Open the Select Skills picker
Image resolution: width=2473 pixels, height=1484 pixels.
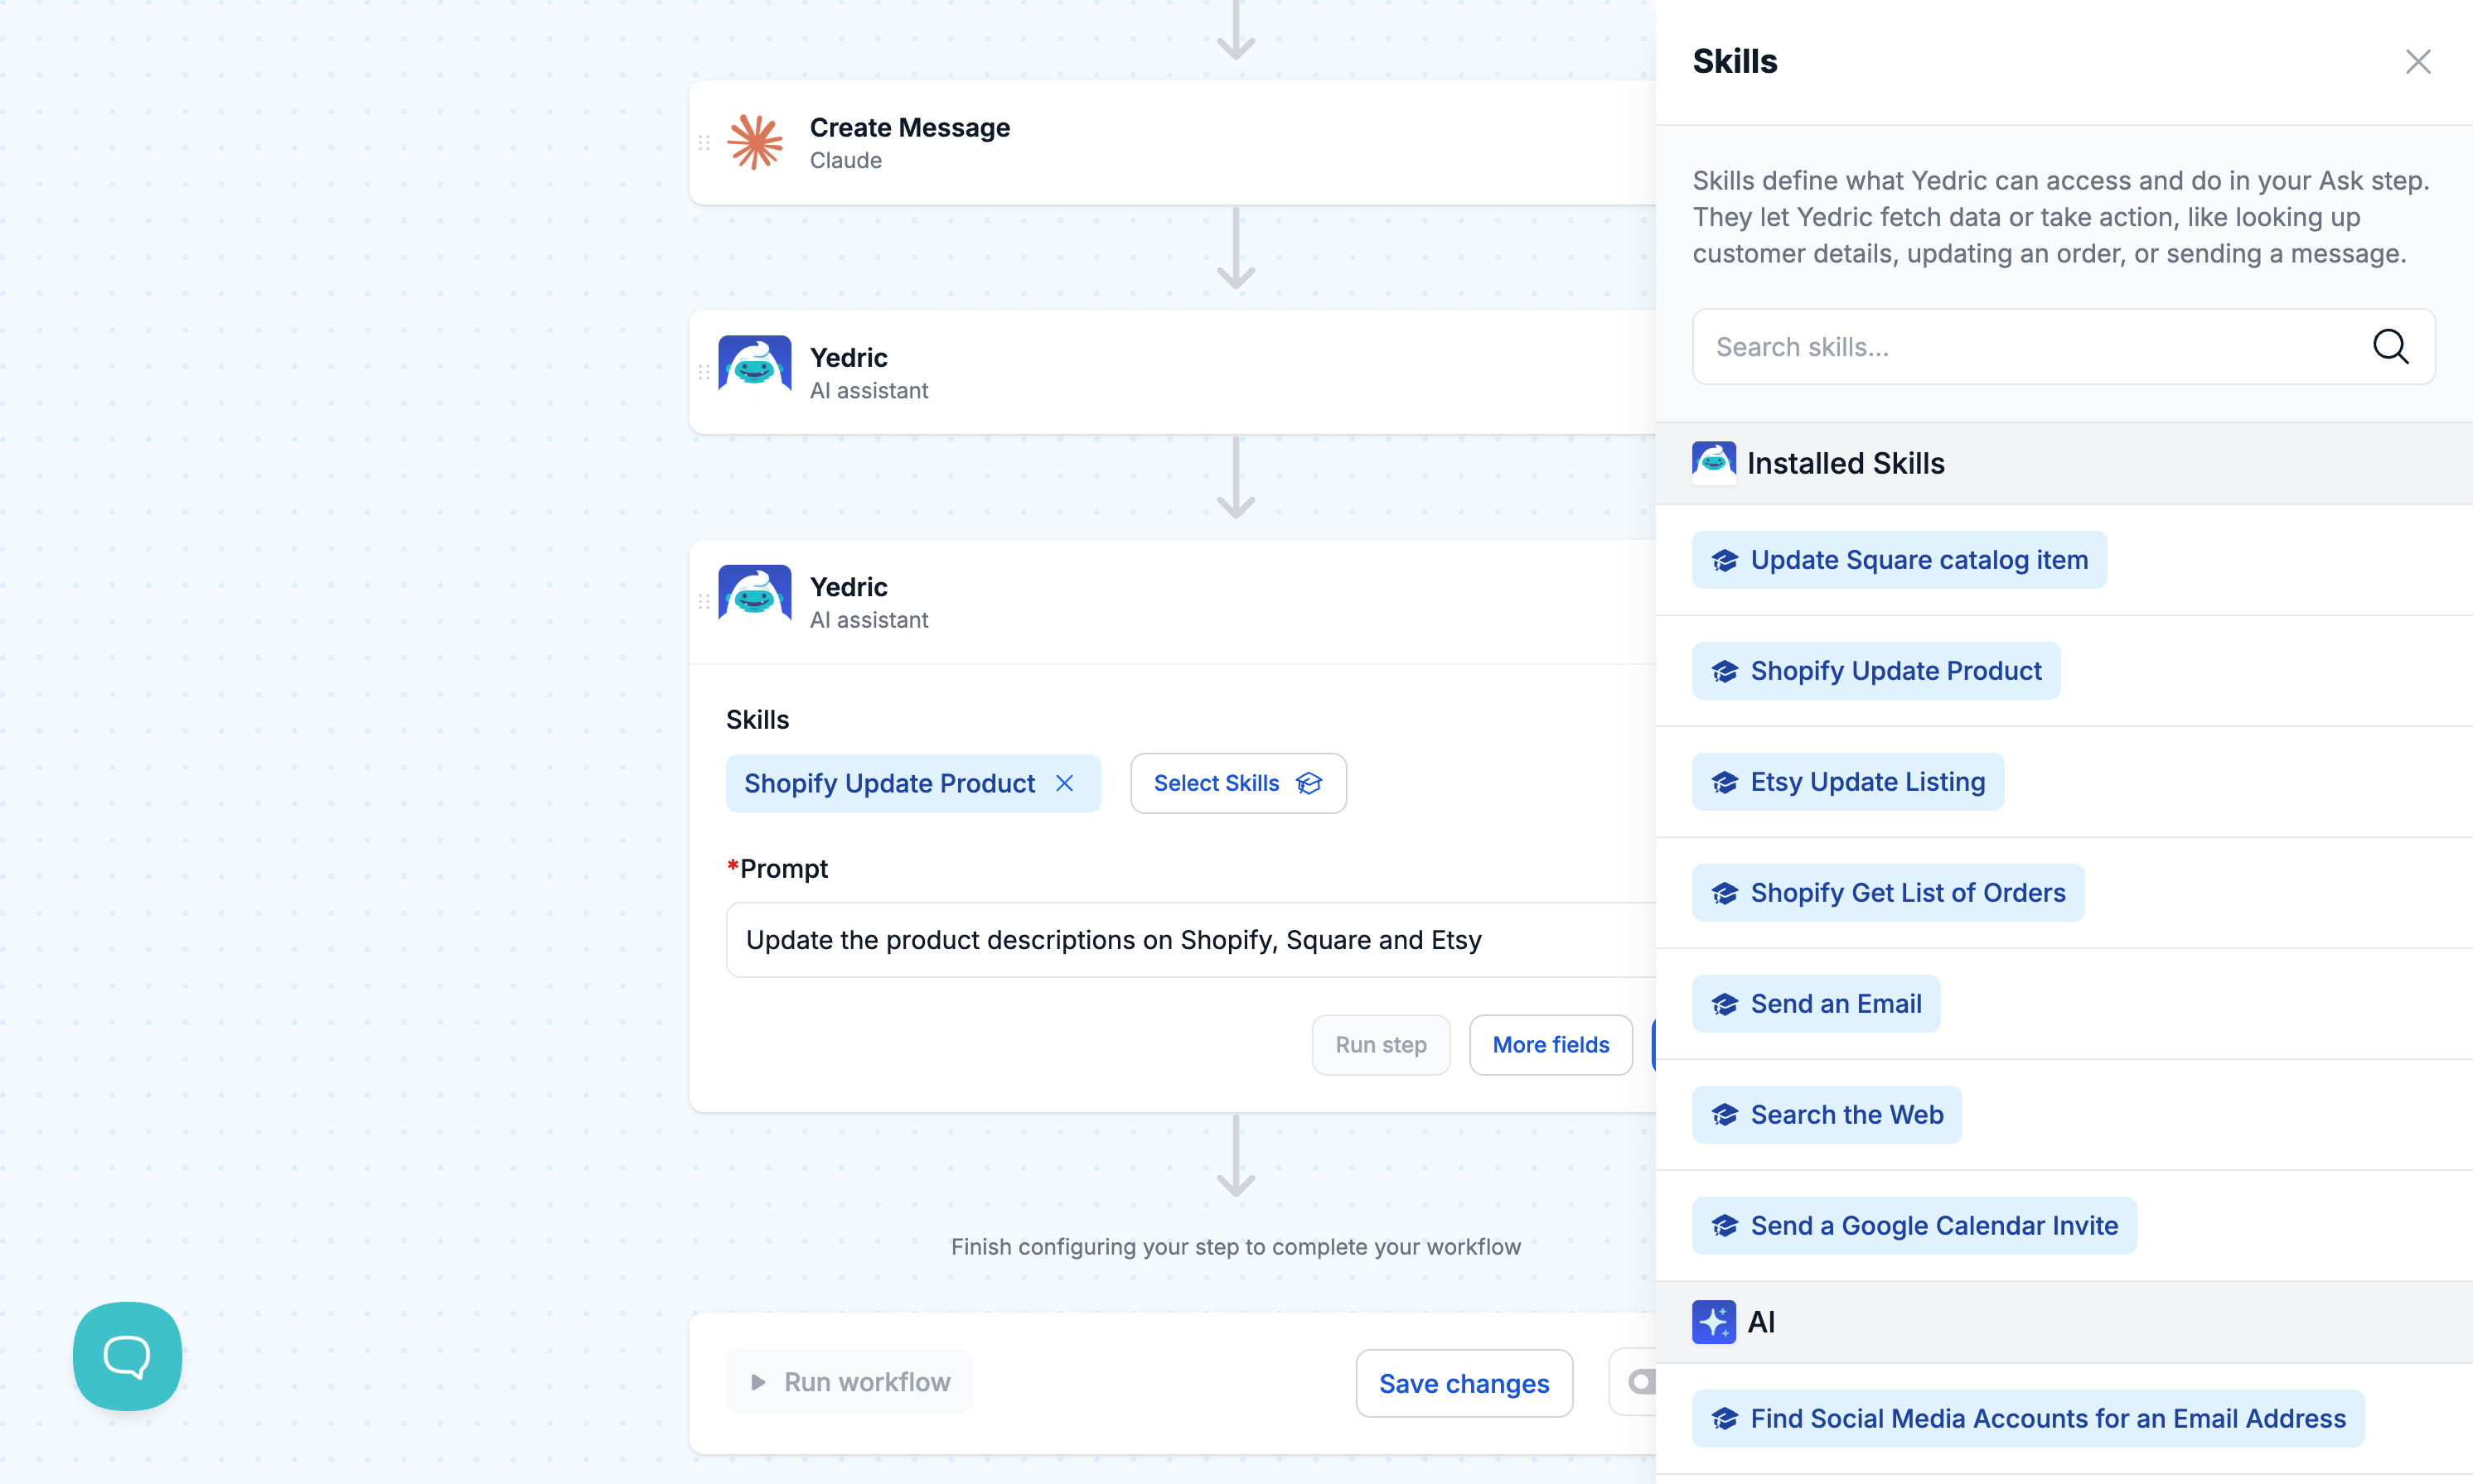coord(1238,783)
